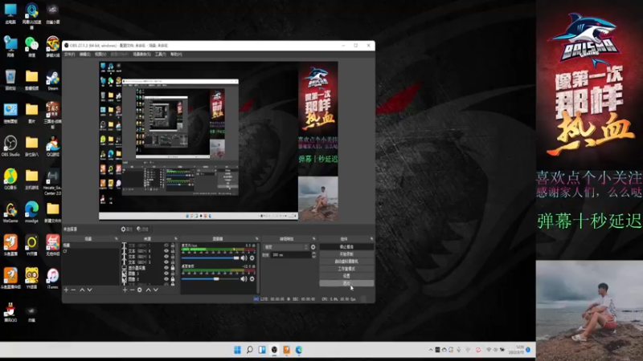Open the 帮助(H) menu
The width and height of the screenshot is (643, 361).
coord(176,54)
